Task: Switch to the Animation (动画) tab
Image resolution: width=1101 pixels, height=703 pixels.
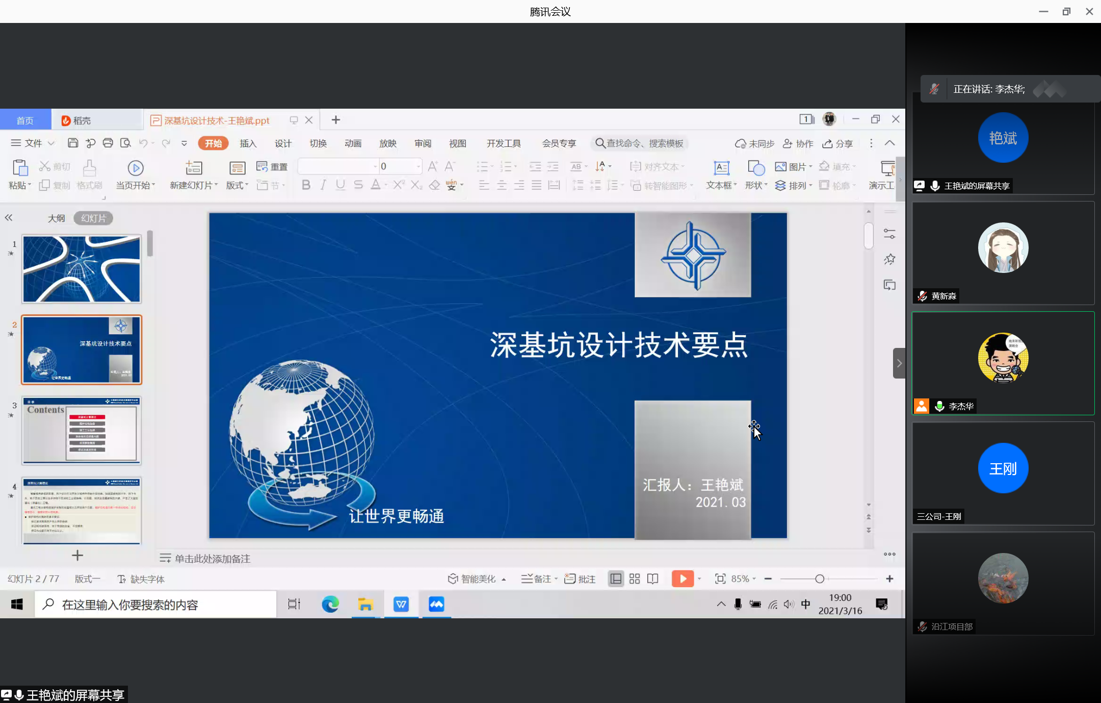Action: (353, 143)
